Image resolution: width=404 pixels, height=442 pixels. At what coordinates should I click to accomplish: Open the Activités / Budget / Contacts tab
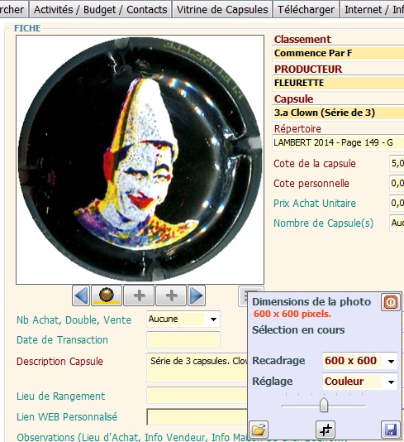coord(101,10)
